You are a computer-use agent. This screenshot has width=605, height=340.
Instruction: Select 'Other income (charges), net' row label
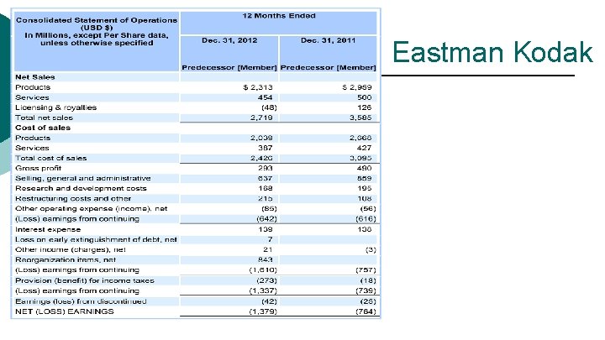tap(71, 249)
